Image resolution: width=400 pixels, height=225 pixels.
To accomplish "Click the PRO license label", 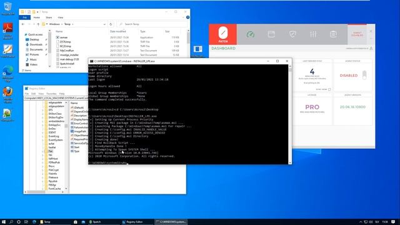I will (312, 107).
